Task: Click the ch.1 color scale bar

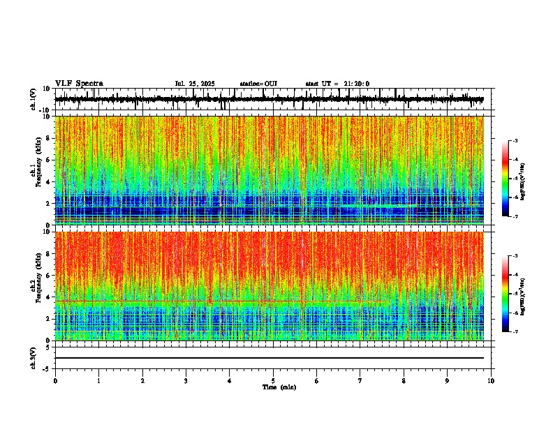Action: coord(505,179)
